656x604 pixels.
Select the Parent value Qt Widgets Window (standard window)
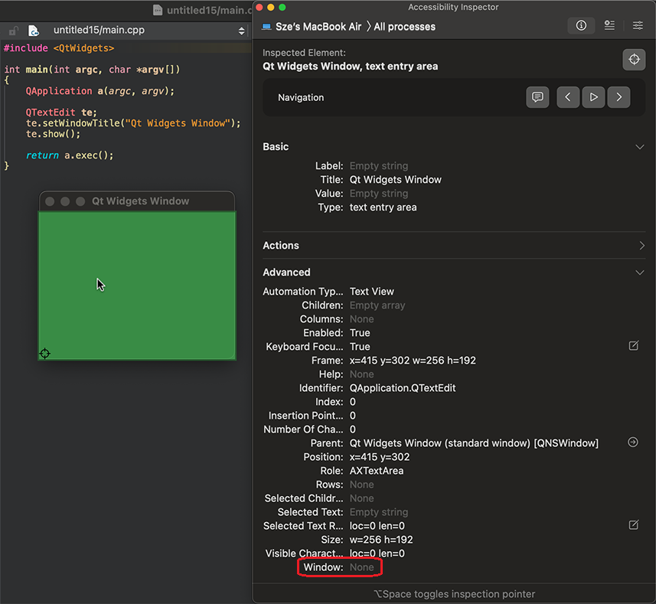pos(474,443)
